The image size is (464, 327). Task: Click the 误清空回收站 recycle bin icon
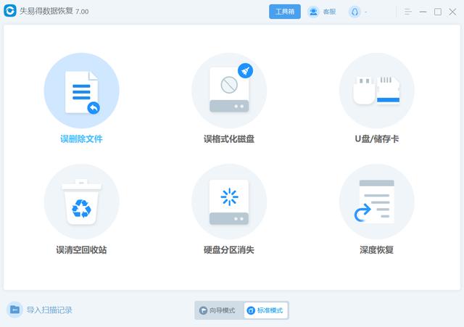click(81, 202)
